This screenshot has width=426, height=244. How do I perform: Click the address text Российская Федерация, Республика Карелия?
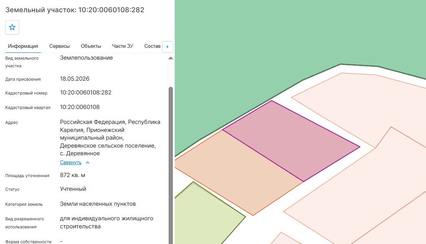[110, 126]
